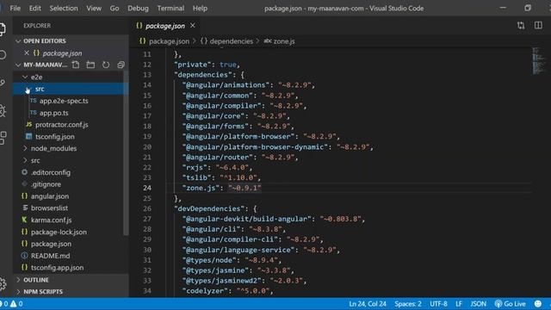Image resolution: width=551 pixels, height=310 pixels.
Task: Open the Help menu
Action: [200, 8]
